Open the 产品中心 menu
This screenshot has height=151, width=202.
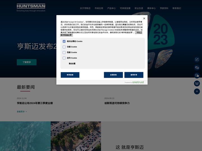pos(111,8)
